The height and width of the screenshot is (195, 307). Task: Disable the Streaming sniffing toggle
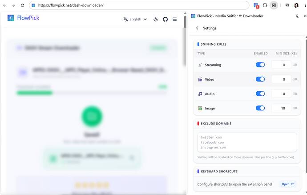pyautogui.click(x=260, y=65)
